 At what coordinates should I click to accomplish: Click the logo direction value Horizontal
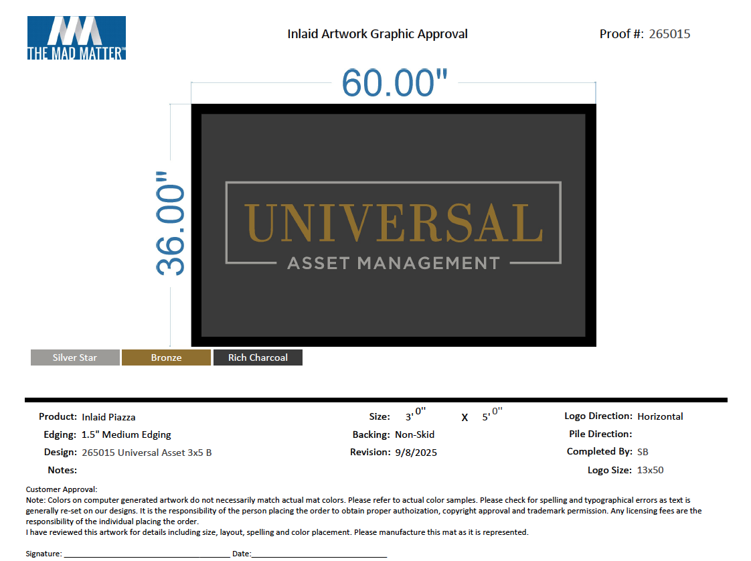point(660,416)
